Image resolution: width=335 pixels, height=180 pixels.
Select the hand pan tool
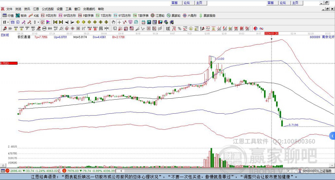114,22
